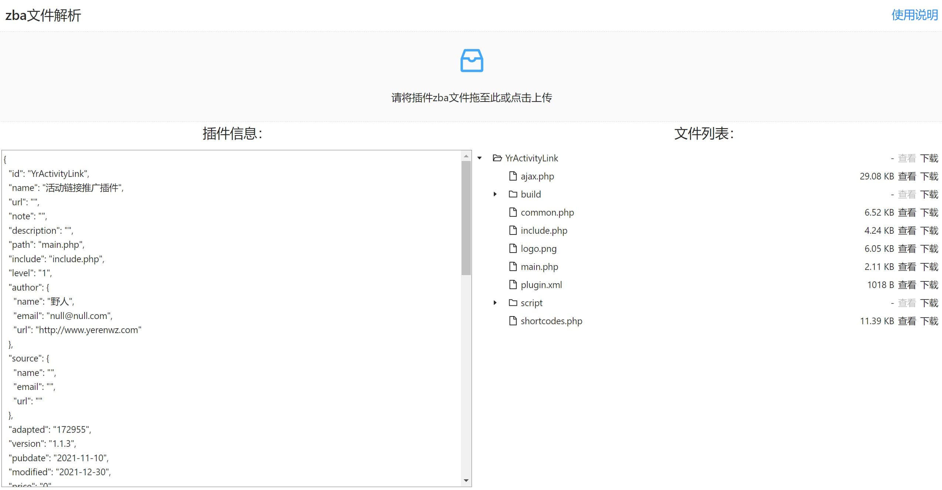Select include.php in file tree
This screenshot has height=490, width=942.
click(544, 231)
